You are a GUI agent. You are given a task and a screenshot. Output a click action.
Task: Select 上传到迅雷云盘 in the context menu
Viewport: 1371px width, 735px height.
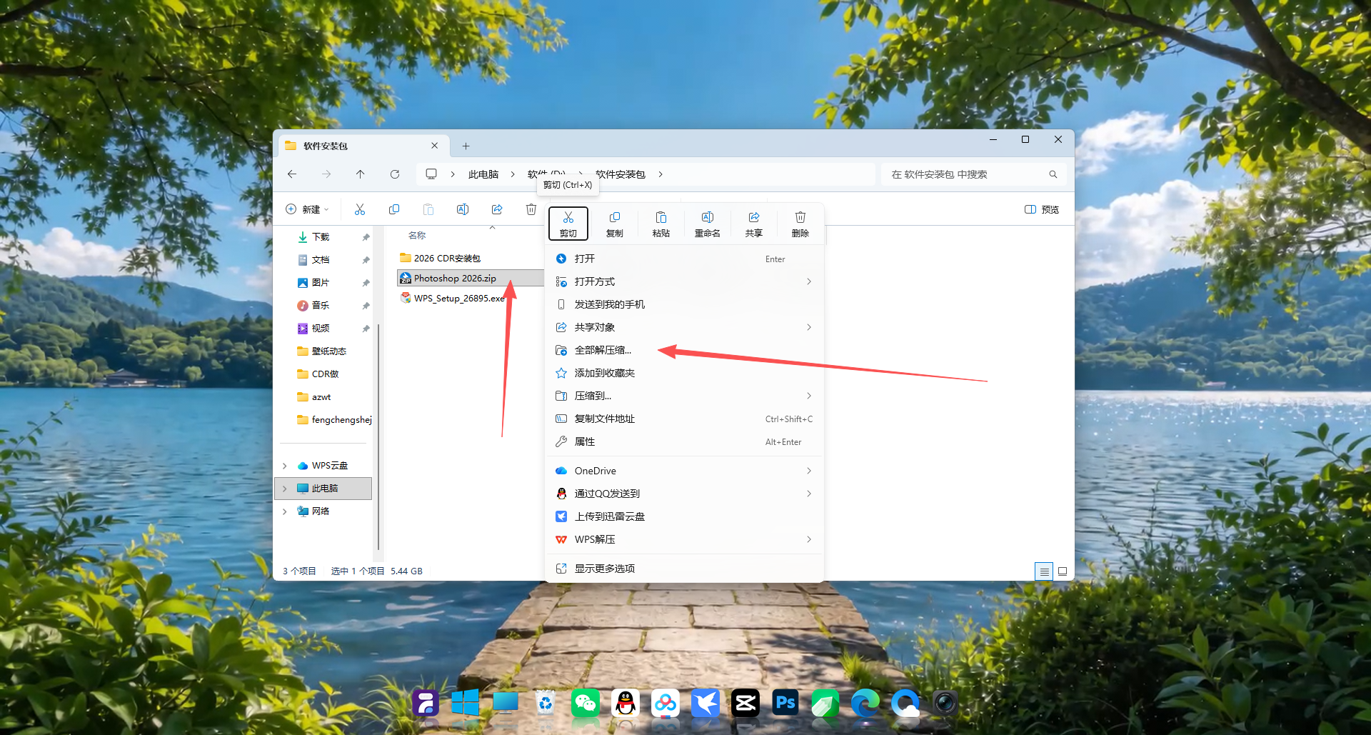685,516
